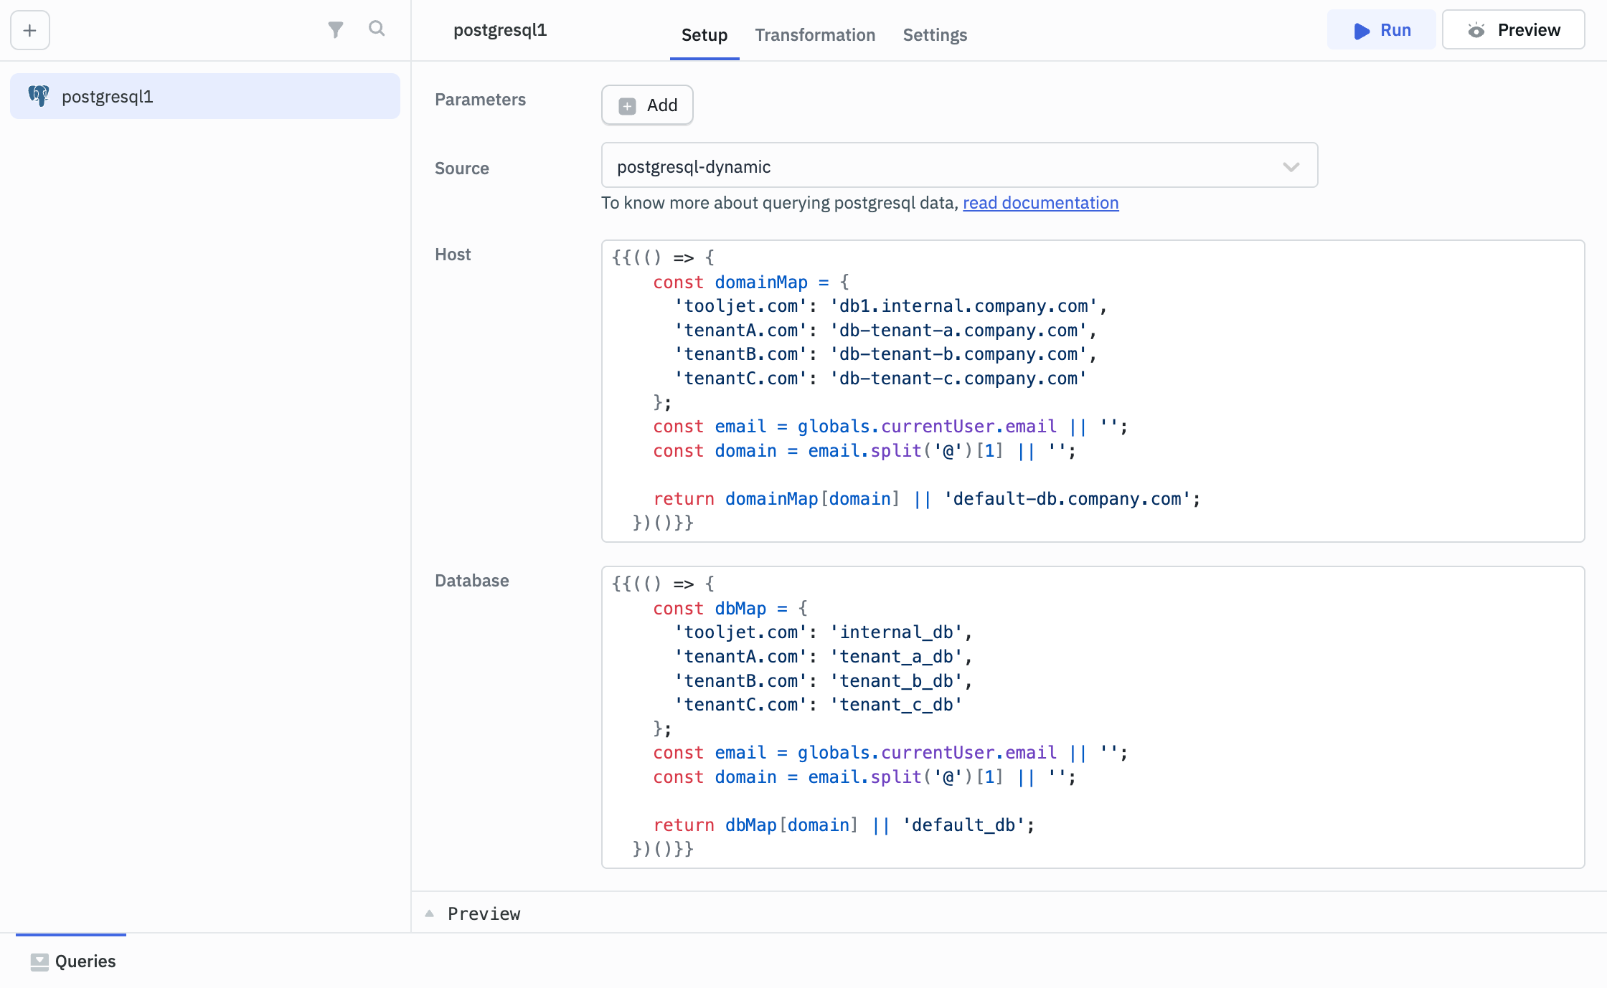The width and height of the screenshot is (1607, 988).
Task: Expand the Preview section triangle
Action: pos(430,913)
